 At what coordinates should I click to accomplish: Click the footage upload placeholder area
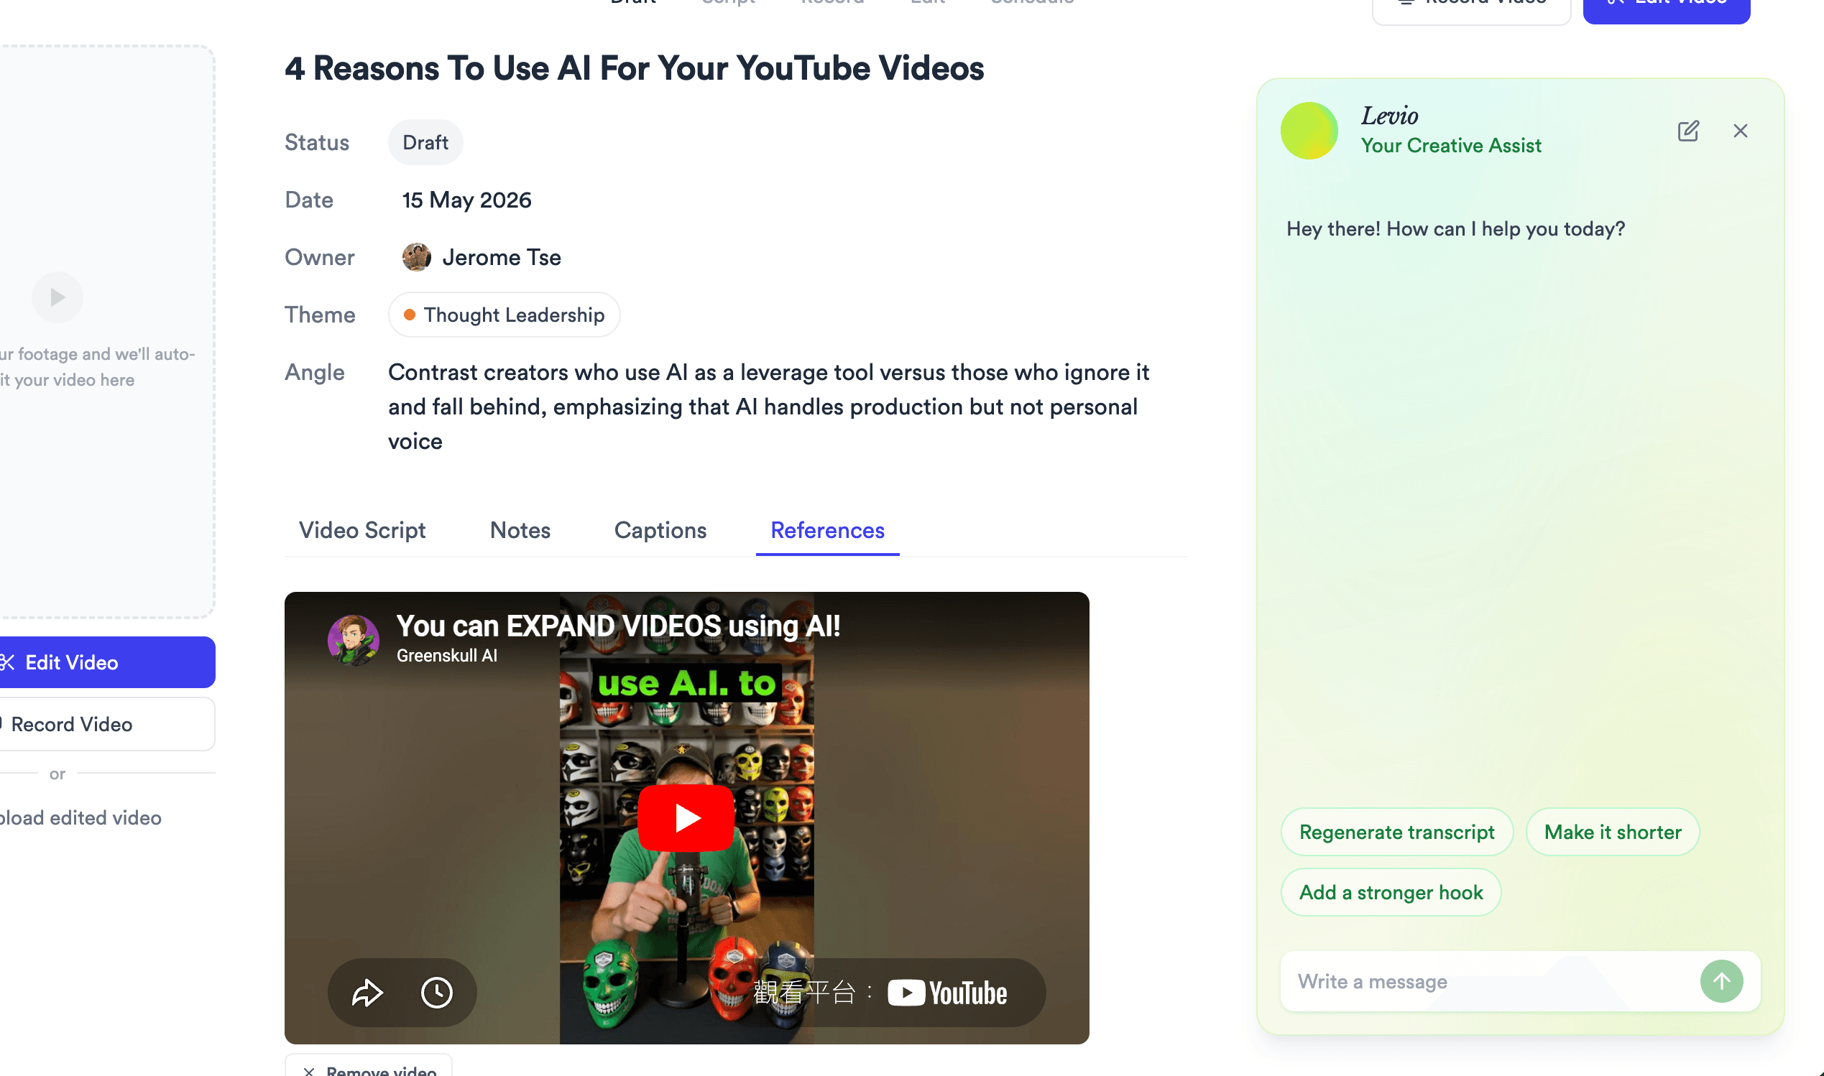click(107, 331)
